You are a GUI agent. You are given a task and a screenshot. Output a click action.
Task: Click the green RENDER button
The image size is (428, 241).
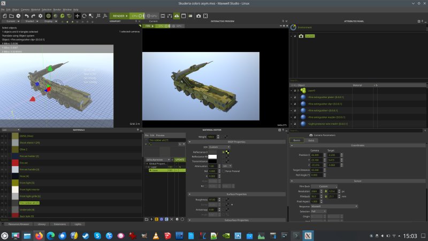pos(119,16)
